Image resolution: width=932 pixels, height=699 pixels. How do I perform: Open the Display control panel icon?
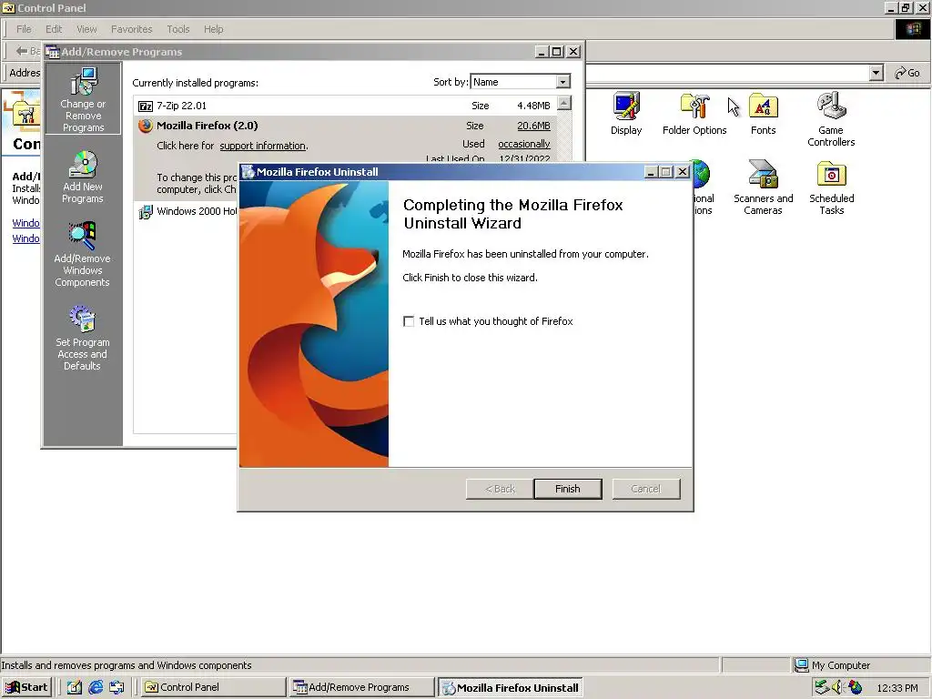tap(626, 114)
